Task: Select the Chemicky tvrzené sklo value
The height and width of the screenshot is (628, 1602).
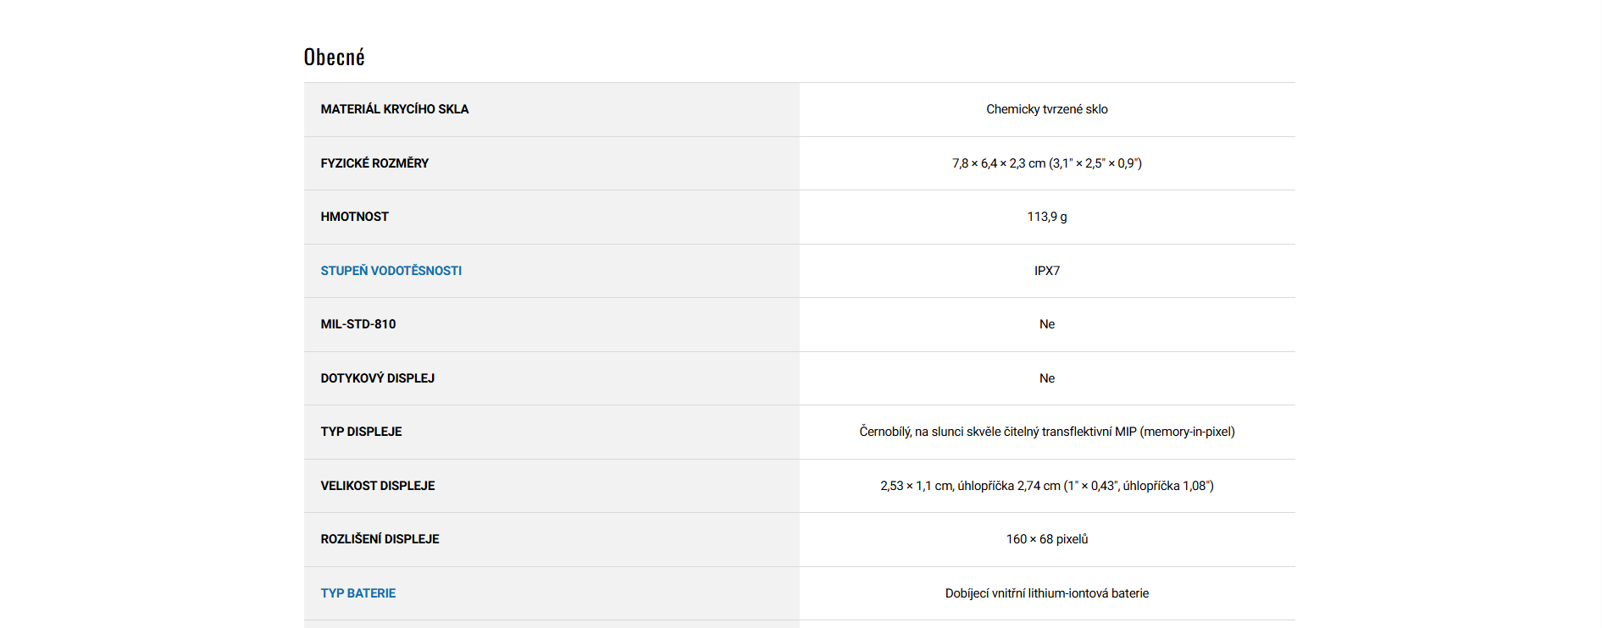Action: click(x=1046, y=109)
